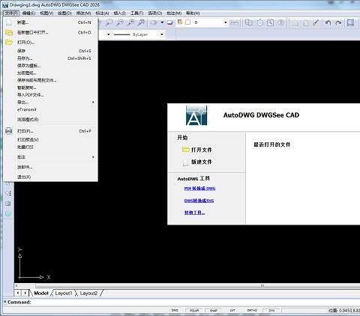Image resolution: width=360 pixels, height=316 pixels.
Task: Open the 绘图(D) menu
Action: [x=64, y=13]
